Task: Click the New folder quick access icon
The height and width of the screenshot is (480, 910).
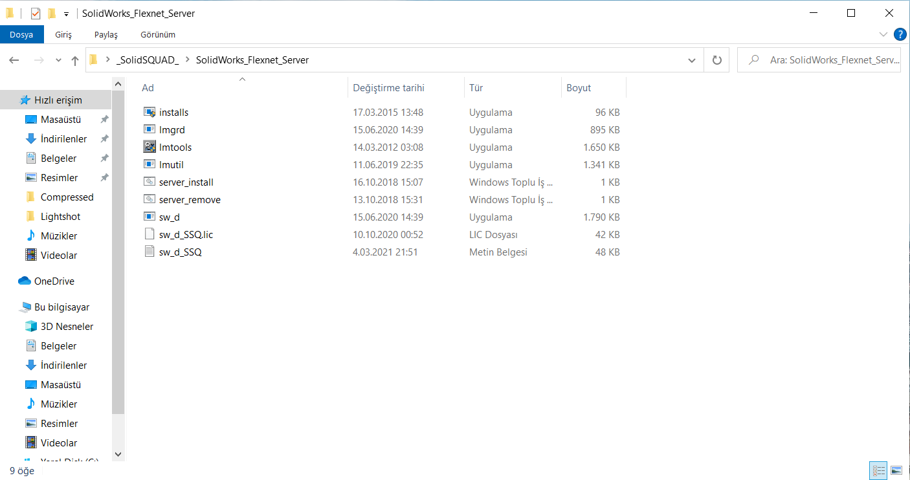Action: point(52,13)
